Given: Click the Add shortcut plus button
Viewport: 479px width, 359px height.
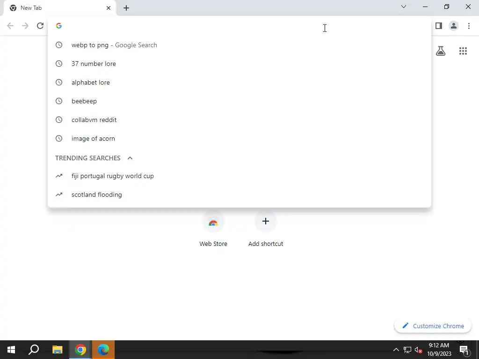Looking at the screenshot, I should (x=266, y=221).
